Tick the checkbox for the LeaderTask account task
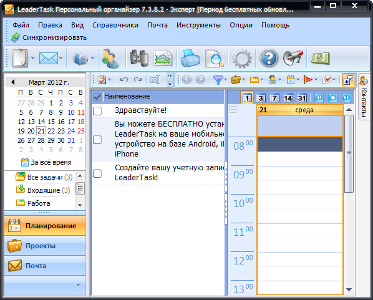The height and width of the screenshot is (300, 373). 97,173
